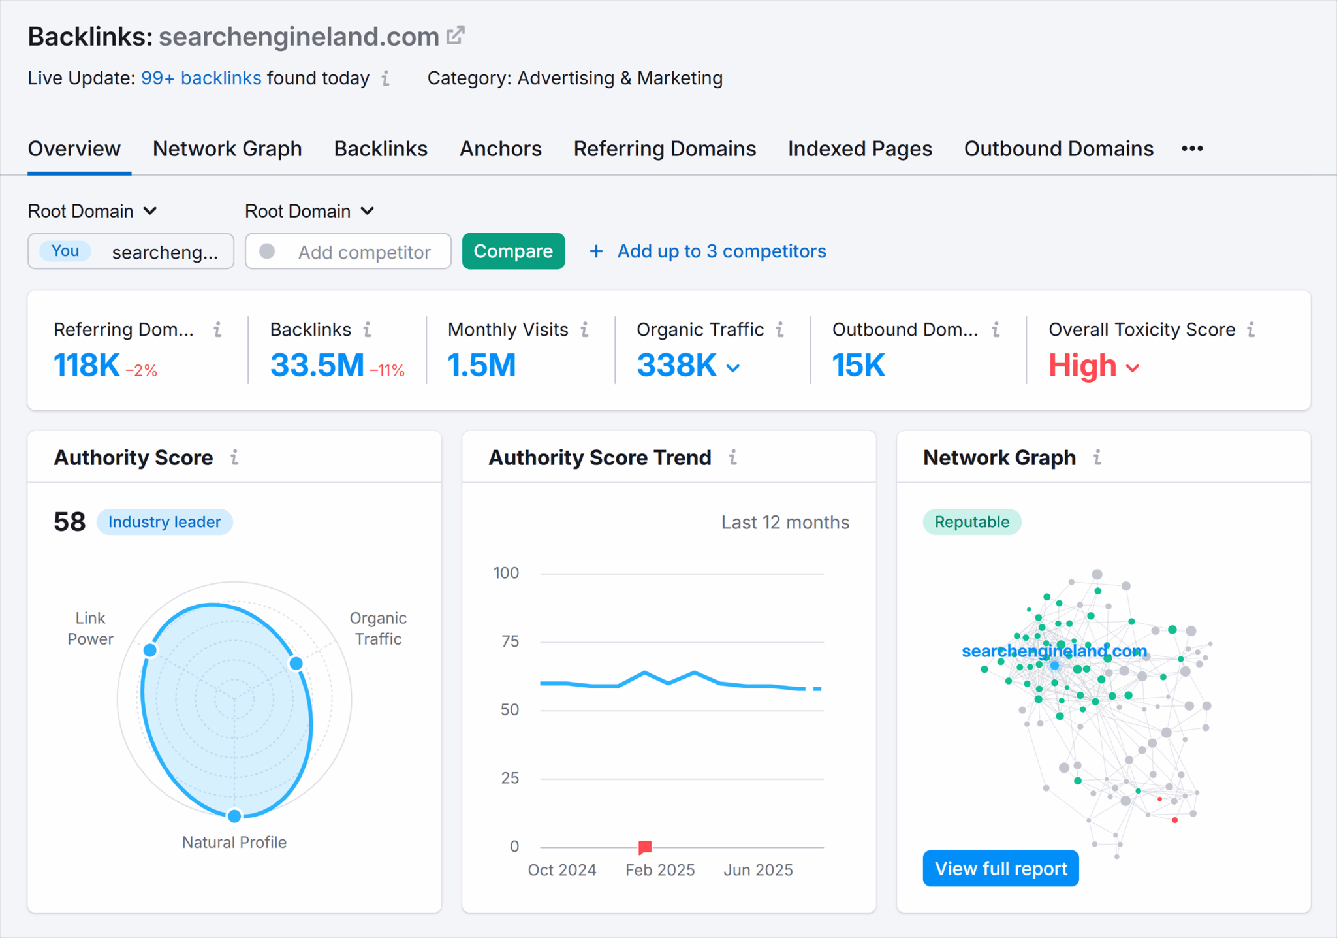This screenshot has width=1337, height=938.
Task: Go to Referring Domains tab
Action: coord(665,149)
